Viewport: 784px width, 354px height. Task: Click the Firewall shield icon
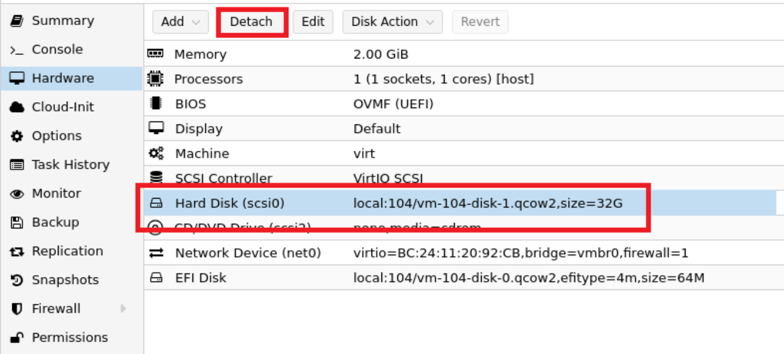coord(17,309)
